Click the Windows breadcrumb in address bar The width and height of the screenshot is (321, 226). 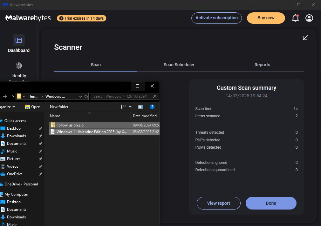(55, 96)
